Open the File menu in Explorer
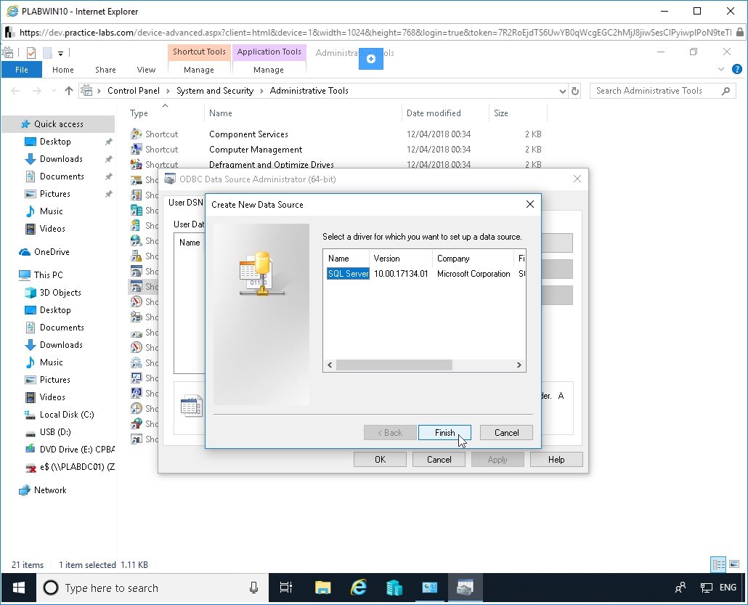The height and width of the screenshot is (605, 748). (22, 70)
